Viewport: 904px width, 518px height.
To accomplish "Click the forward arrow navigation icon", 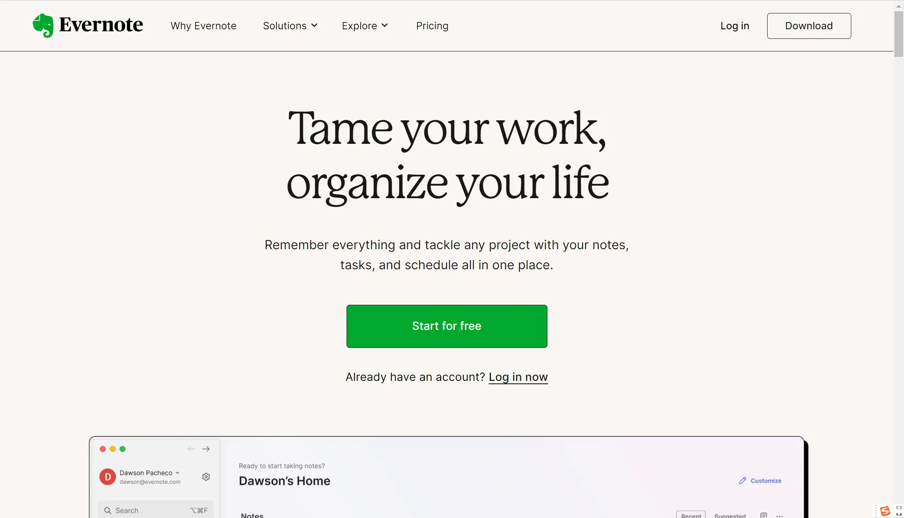I will (206, 449).
